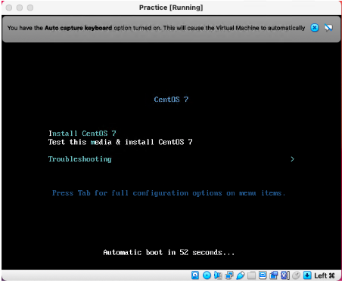Open the Troubleshooting submenu entry
345x283 pixels.
(x=79, y=159)
